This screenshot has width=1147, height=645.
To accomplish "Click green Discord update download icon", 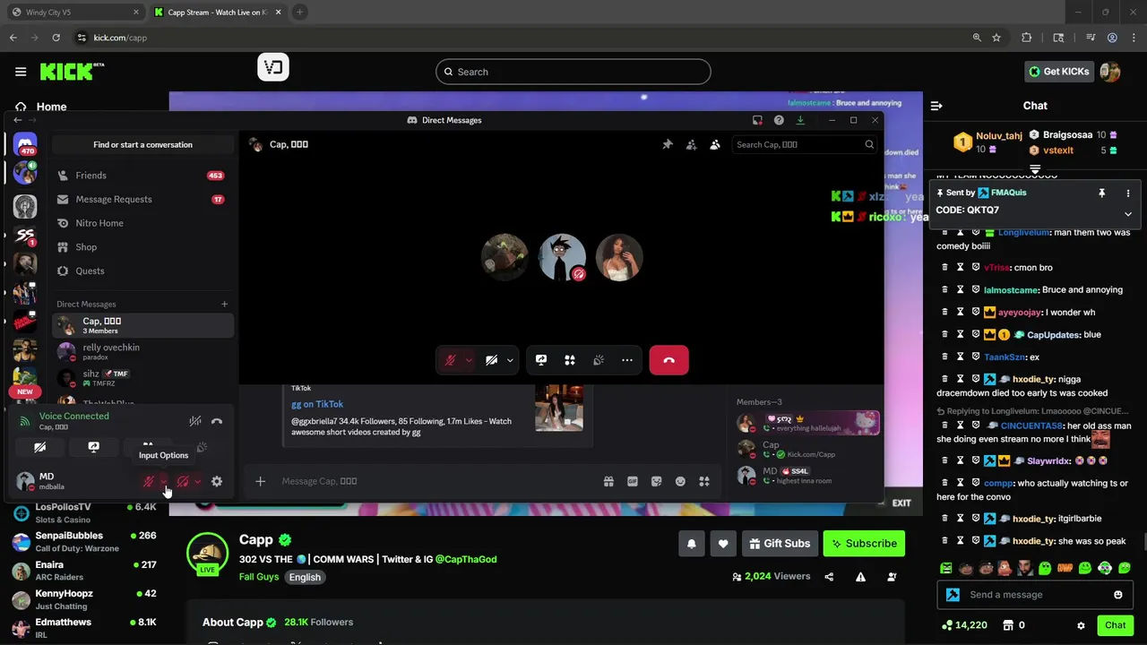I will click(x=800, y=120).
